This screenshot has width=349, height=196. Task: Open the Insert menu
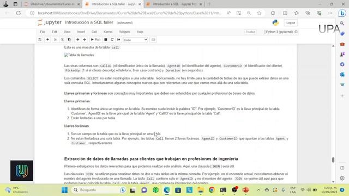pos(81,32)
